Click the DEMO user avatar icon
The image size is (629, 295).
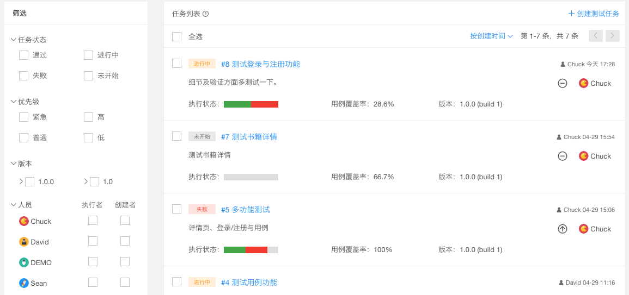click(x=24, y=262)
